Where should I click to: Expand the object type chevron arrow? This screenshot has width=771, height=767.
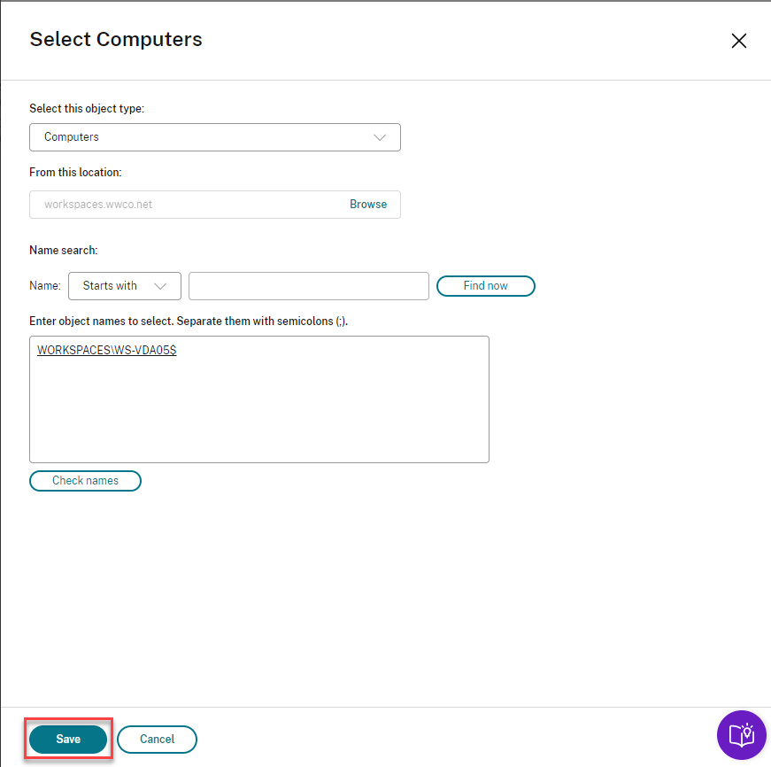(x=380, y=137)
